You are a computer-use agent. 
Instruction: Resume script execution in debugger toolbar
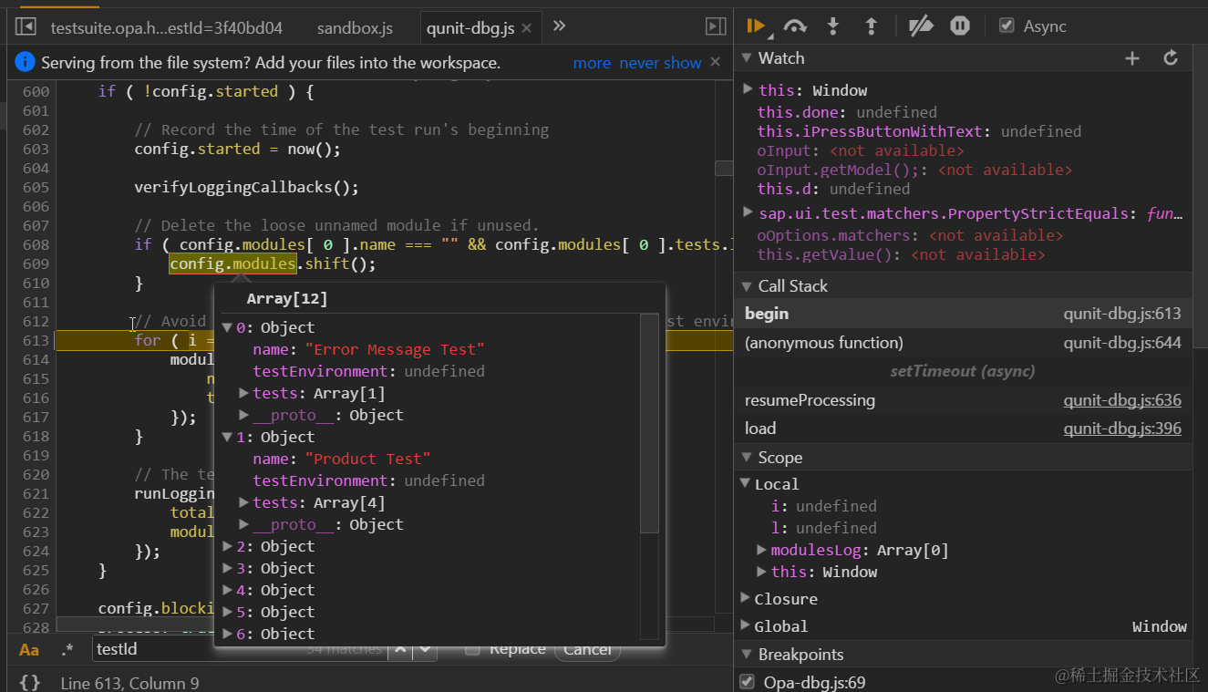click(755, 26)
